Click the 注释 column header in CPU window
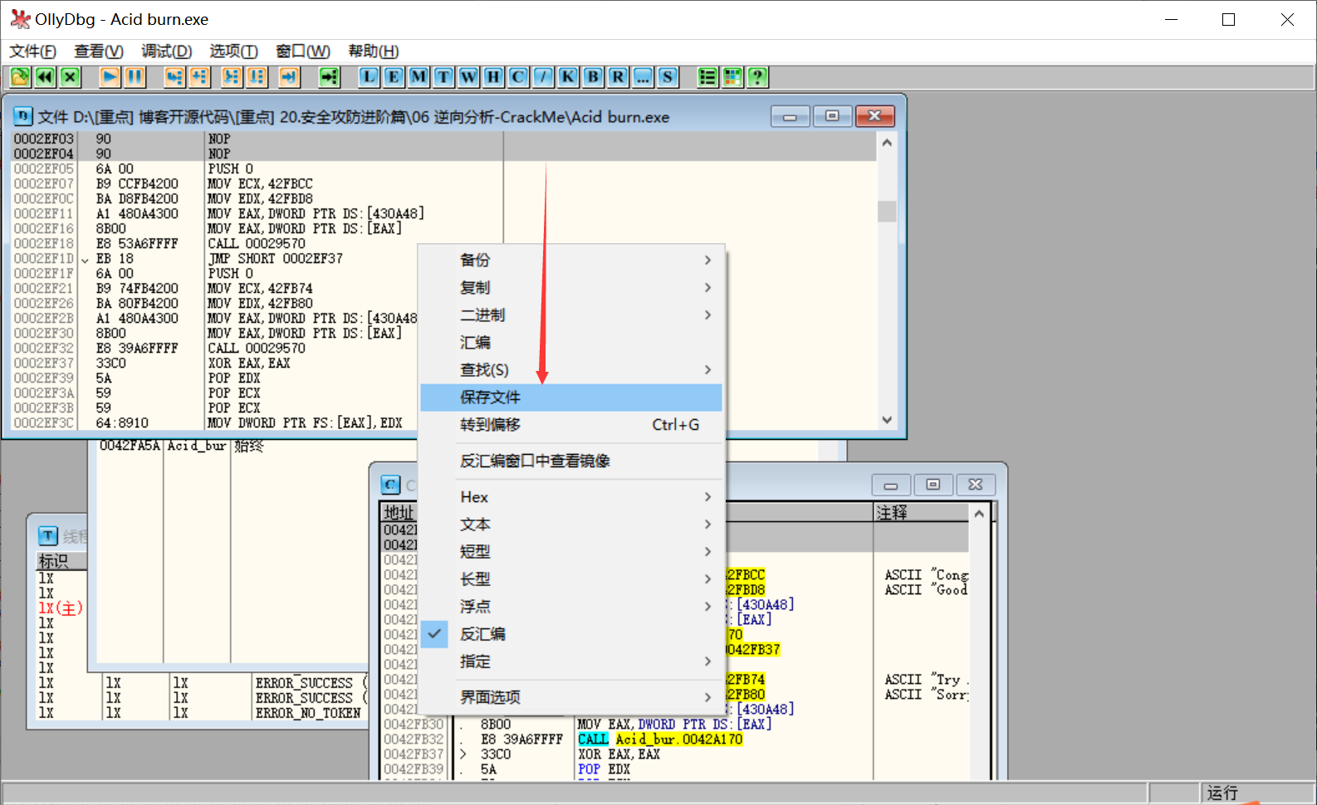This screenshot has height=805, width=1317. point(921,513)
